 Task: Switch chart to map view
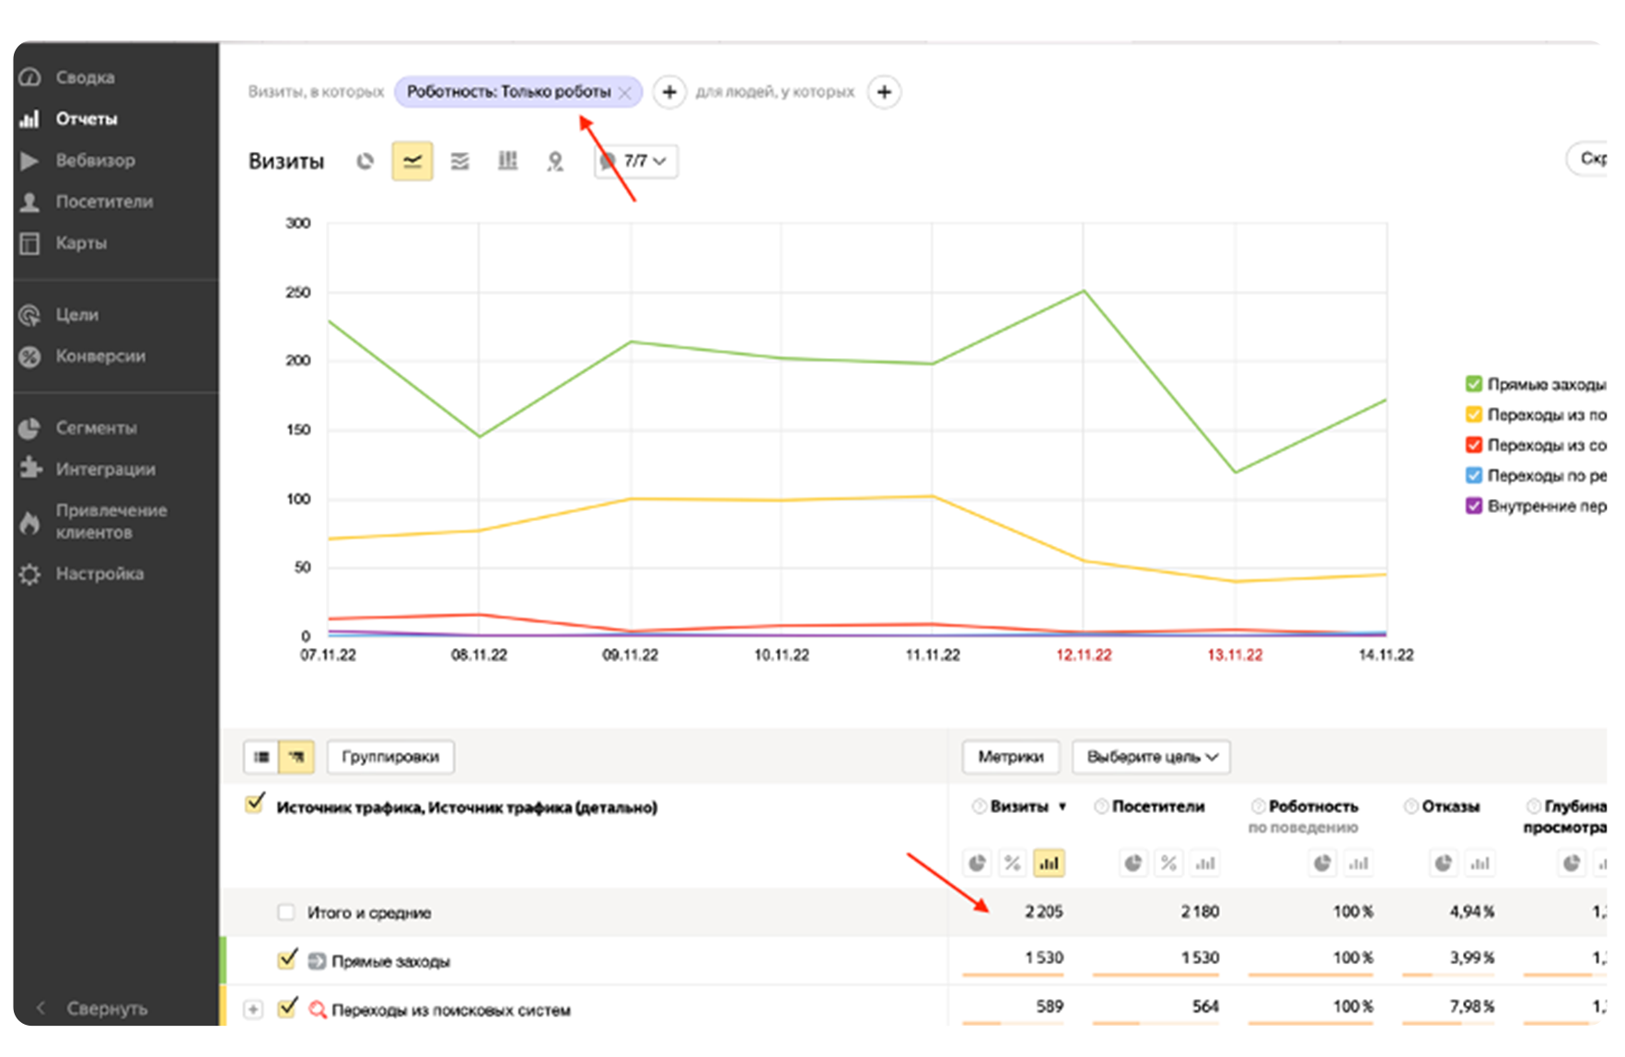[x=555, y=162]
